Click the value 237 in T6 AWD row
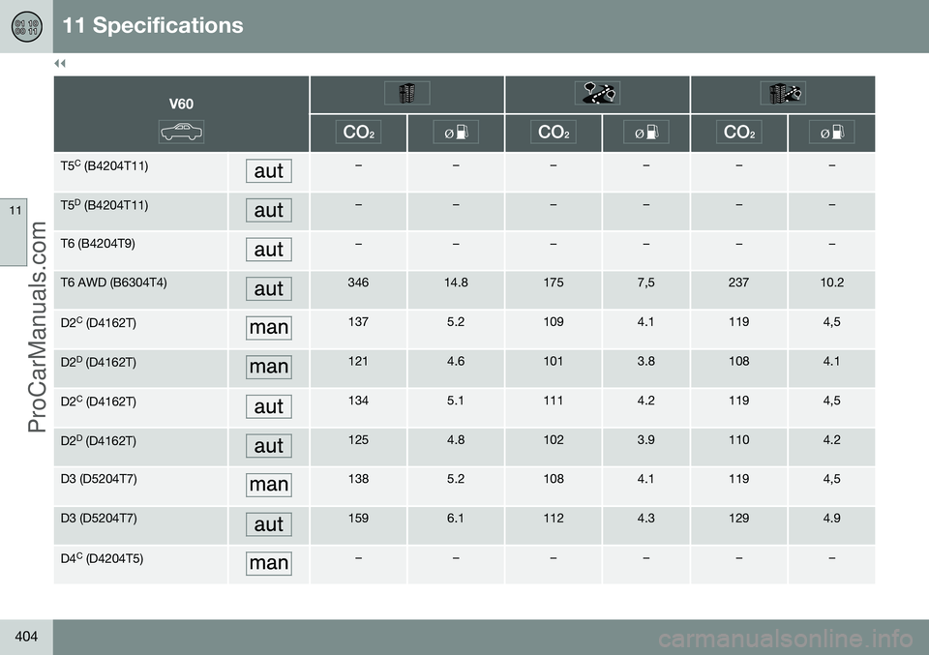The width and height of the screenshot is (929, 655). click(738, 283)
